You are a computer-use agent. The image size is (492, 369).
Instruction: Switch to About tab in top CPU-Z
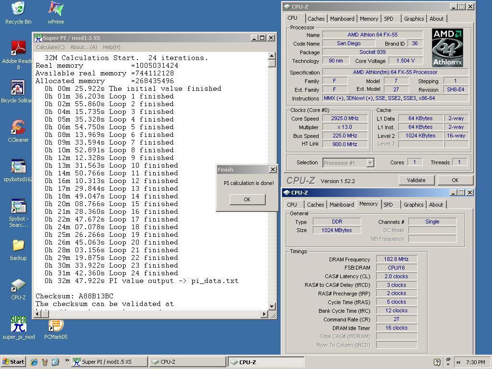(x=436, y=19)
